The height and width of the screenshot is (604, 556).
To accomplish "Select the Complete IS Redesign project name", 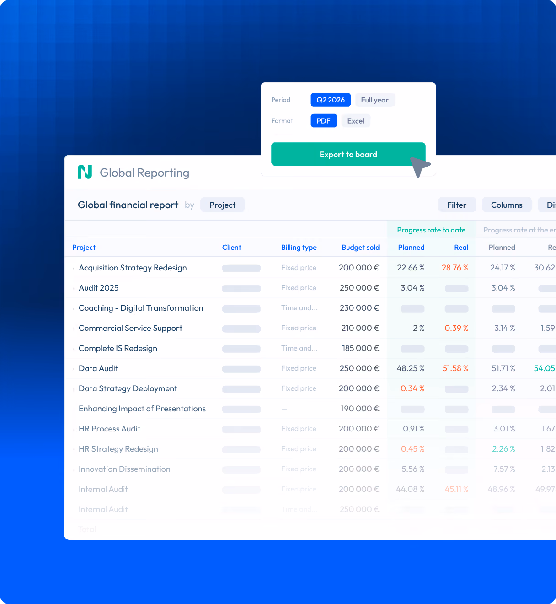I will 118,348.
